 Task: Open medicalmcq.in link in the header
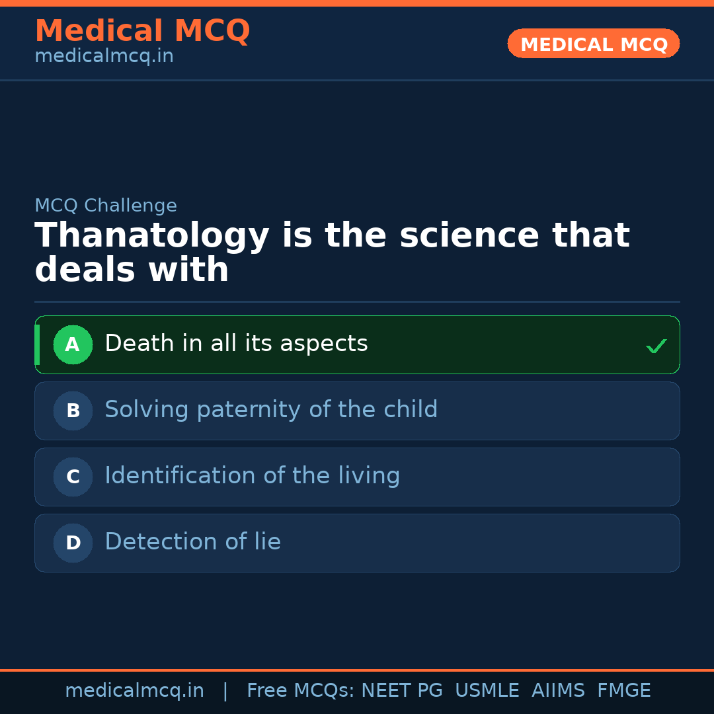(x=104, y=57)
